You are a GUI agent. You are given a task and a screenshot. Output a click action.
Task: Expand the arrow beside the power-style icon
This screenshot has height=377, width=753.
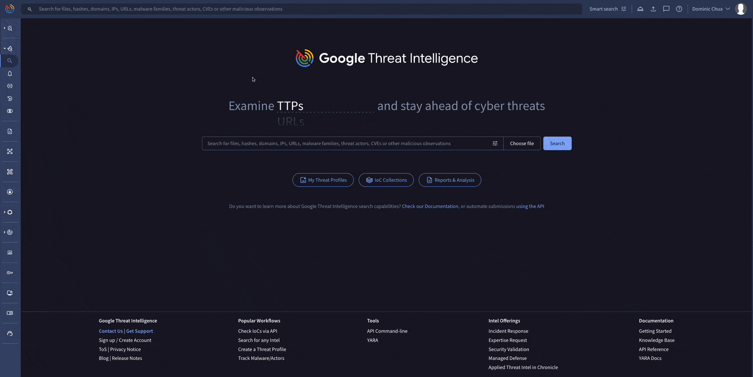click(x=4, y=232)
